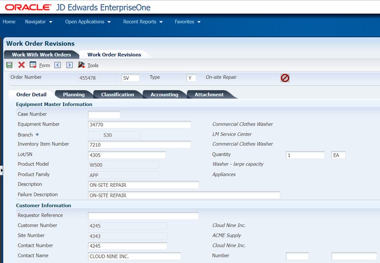Click the On-site Repair type description

coord(221,77)
